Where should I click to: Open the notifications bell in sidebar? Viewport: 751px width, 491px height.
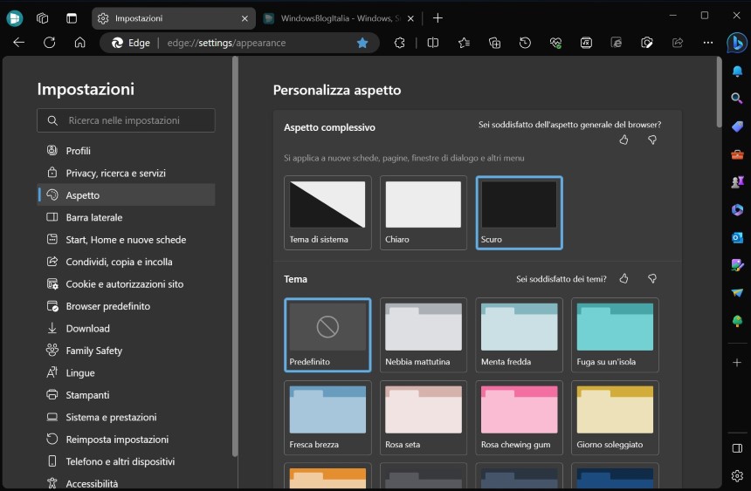(x=738, y=72)
